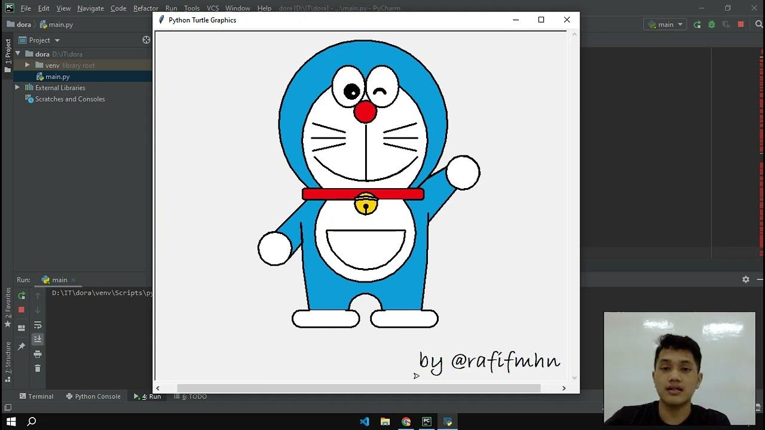
Task: Collapse the dora project folder
Action: click(18, 54)
